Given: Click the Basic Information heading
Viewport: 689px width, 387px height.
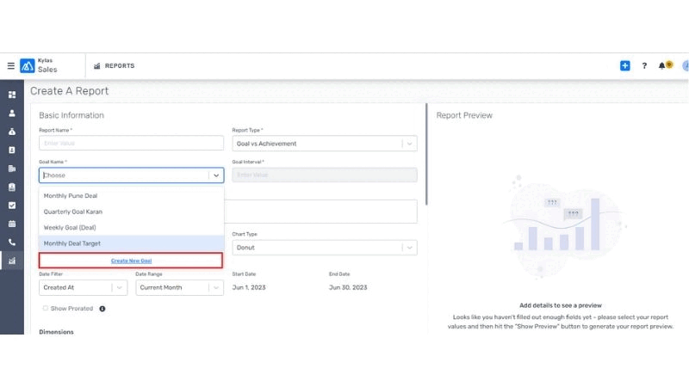Looking at the screenshot, I should 71,115.
